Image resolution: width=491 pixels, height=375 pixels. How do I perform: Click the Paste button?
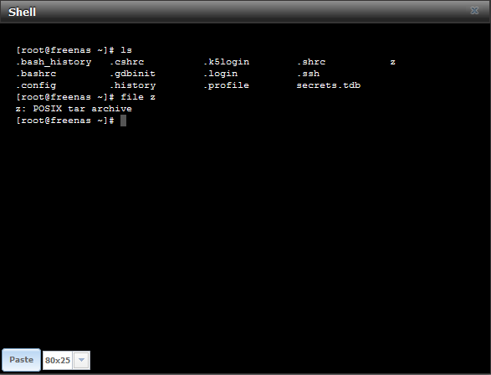point(21,360)
